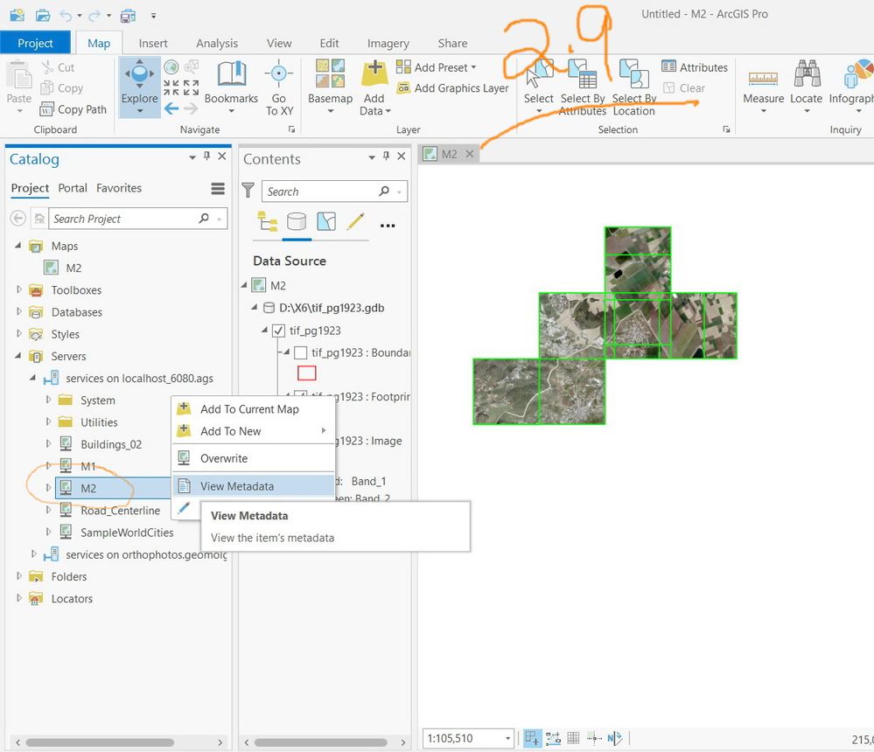Choose Overwrite in context menu
The width and height of the screenshot is (874, 752).
click(x=253, y=458)
